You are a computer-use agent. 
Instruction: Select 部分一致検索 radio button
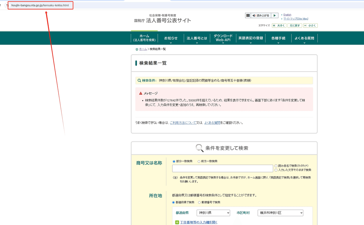point(174,161)
